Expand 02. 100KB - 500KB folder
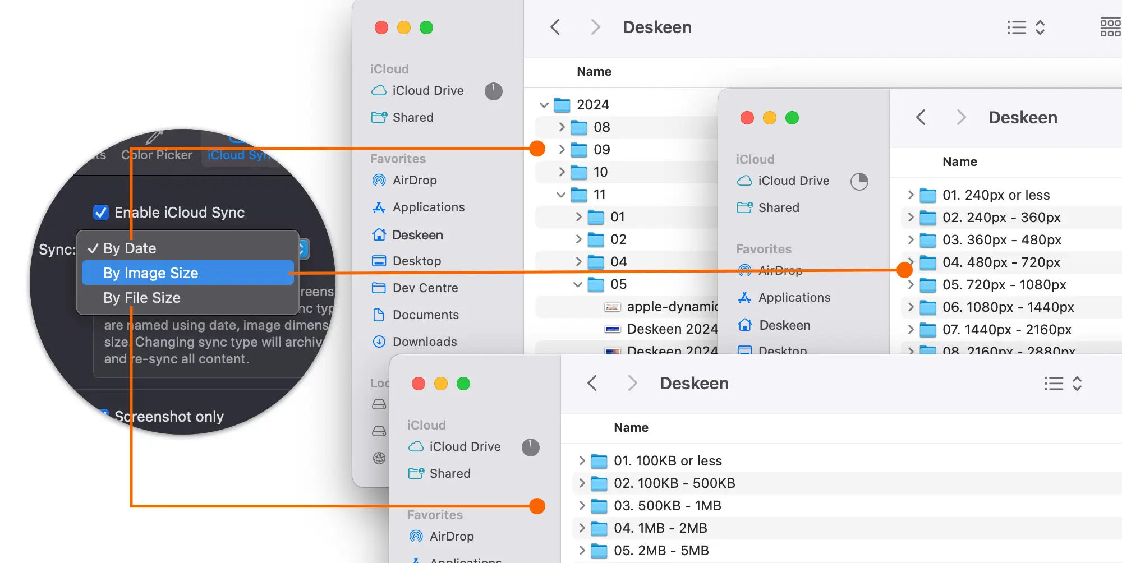This screenshot has width=1122, height=563. (x=582, y=483)
